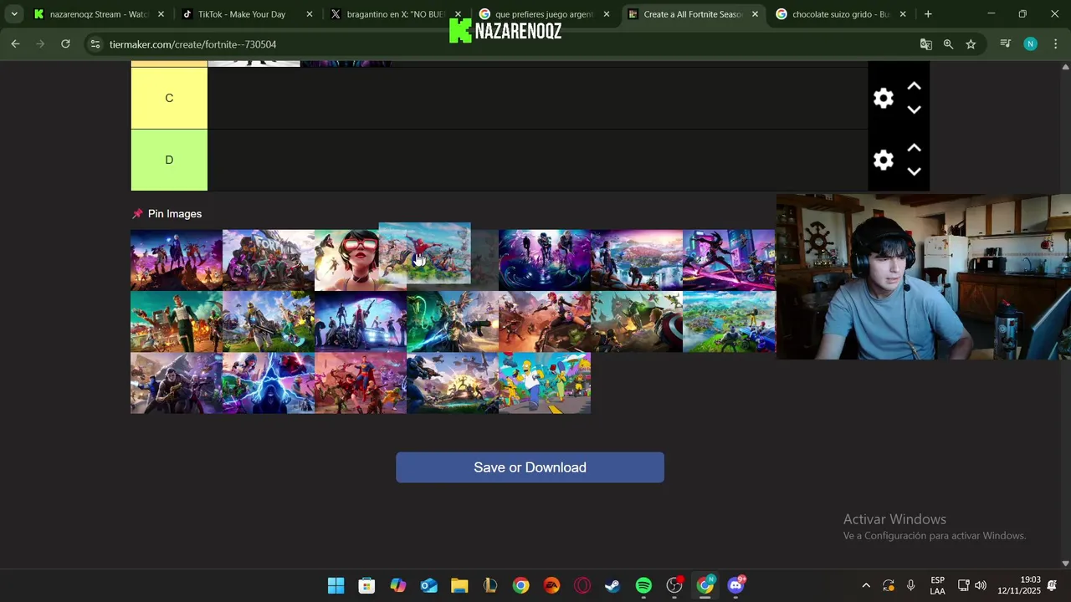The image size is (1071, 602).
Task: Close the chocolate suizo grido tab
Action: [903, 14]
